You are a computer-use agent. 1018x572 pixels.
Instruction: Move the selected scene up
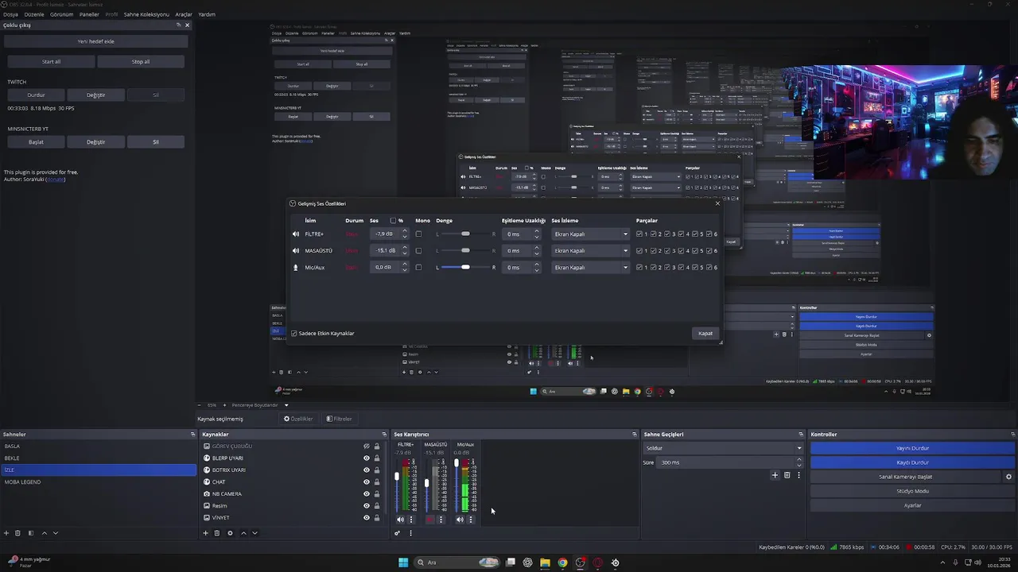point(45,533)
